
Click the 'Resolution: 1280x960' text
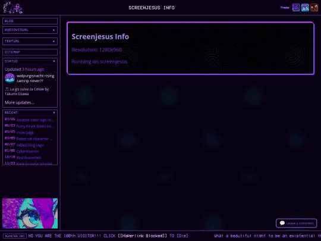97,50
